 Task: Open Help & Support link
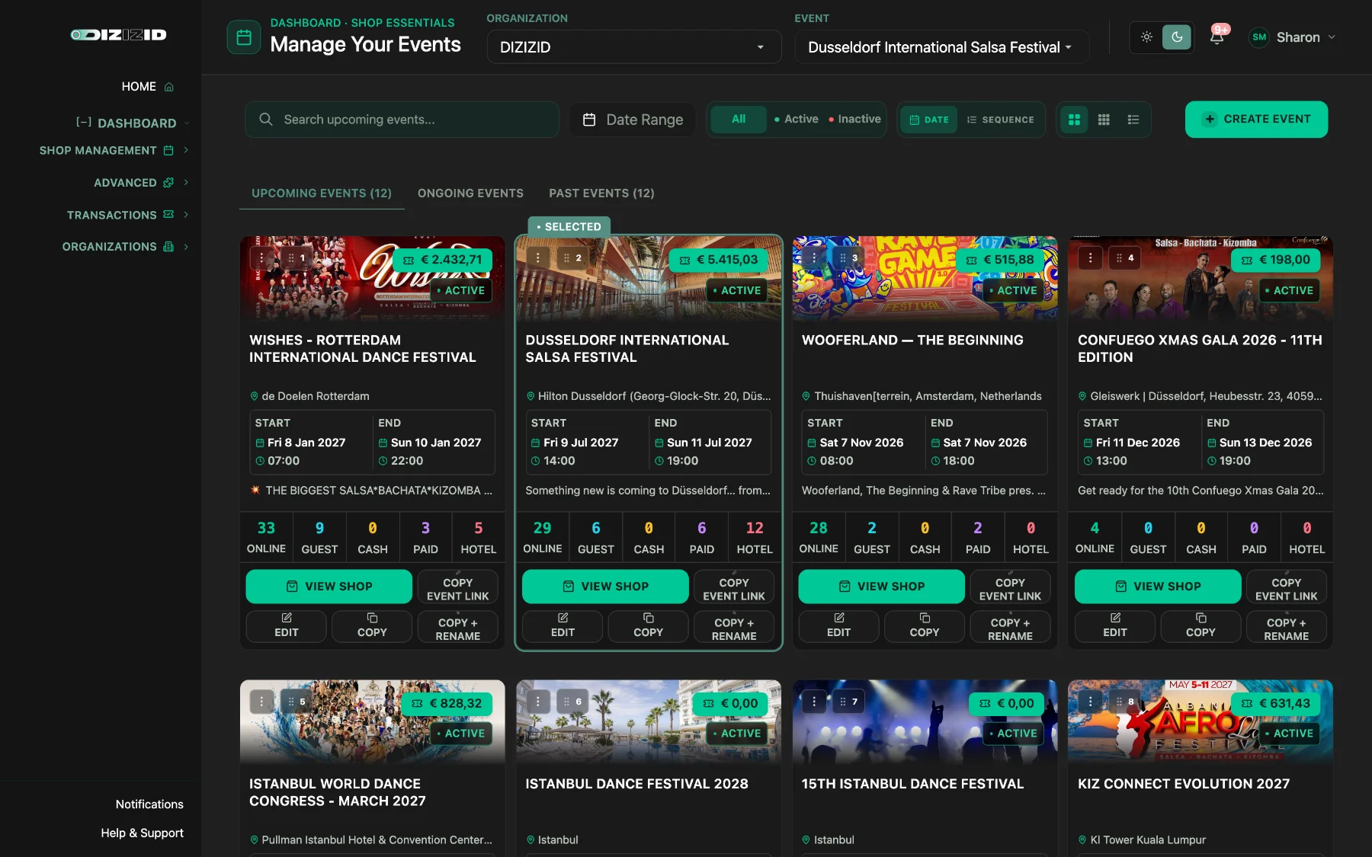click(x=142, y=833)
